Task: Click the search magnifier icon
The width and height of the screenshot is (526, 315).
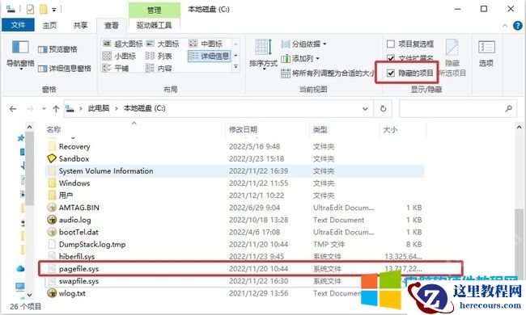Action: coord(508,108)
